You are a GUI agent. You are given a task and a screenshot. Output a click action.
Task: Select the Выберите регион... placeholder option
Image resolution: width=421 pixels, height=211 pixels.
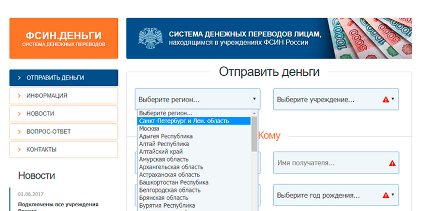[x=194, y=113]
